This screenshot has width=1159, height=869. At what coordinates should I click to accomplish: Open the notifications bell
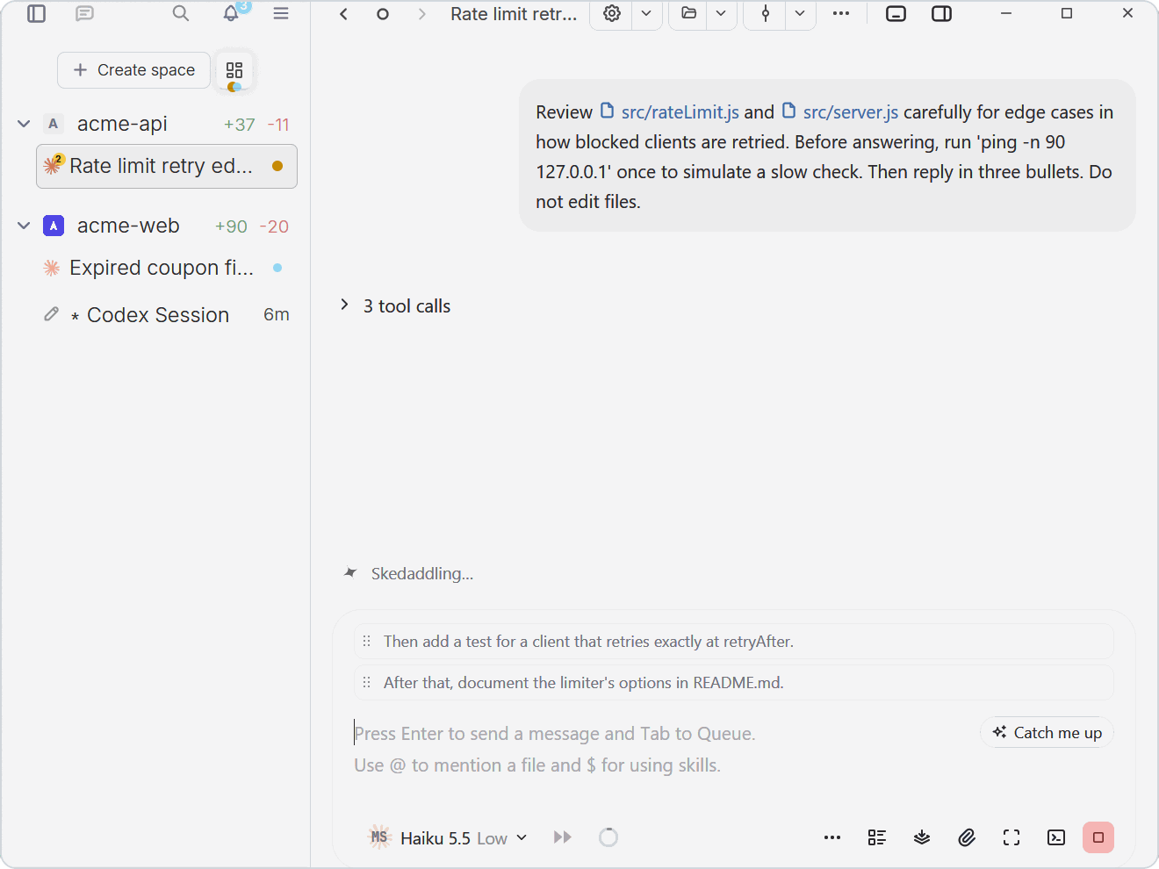point(231,14)
